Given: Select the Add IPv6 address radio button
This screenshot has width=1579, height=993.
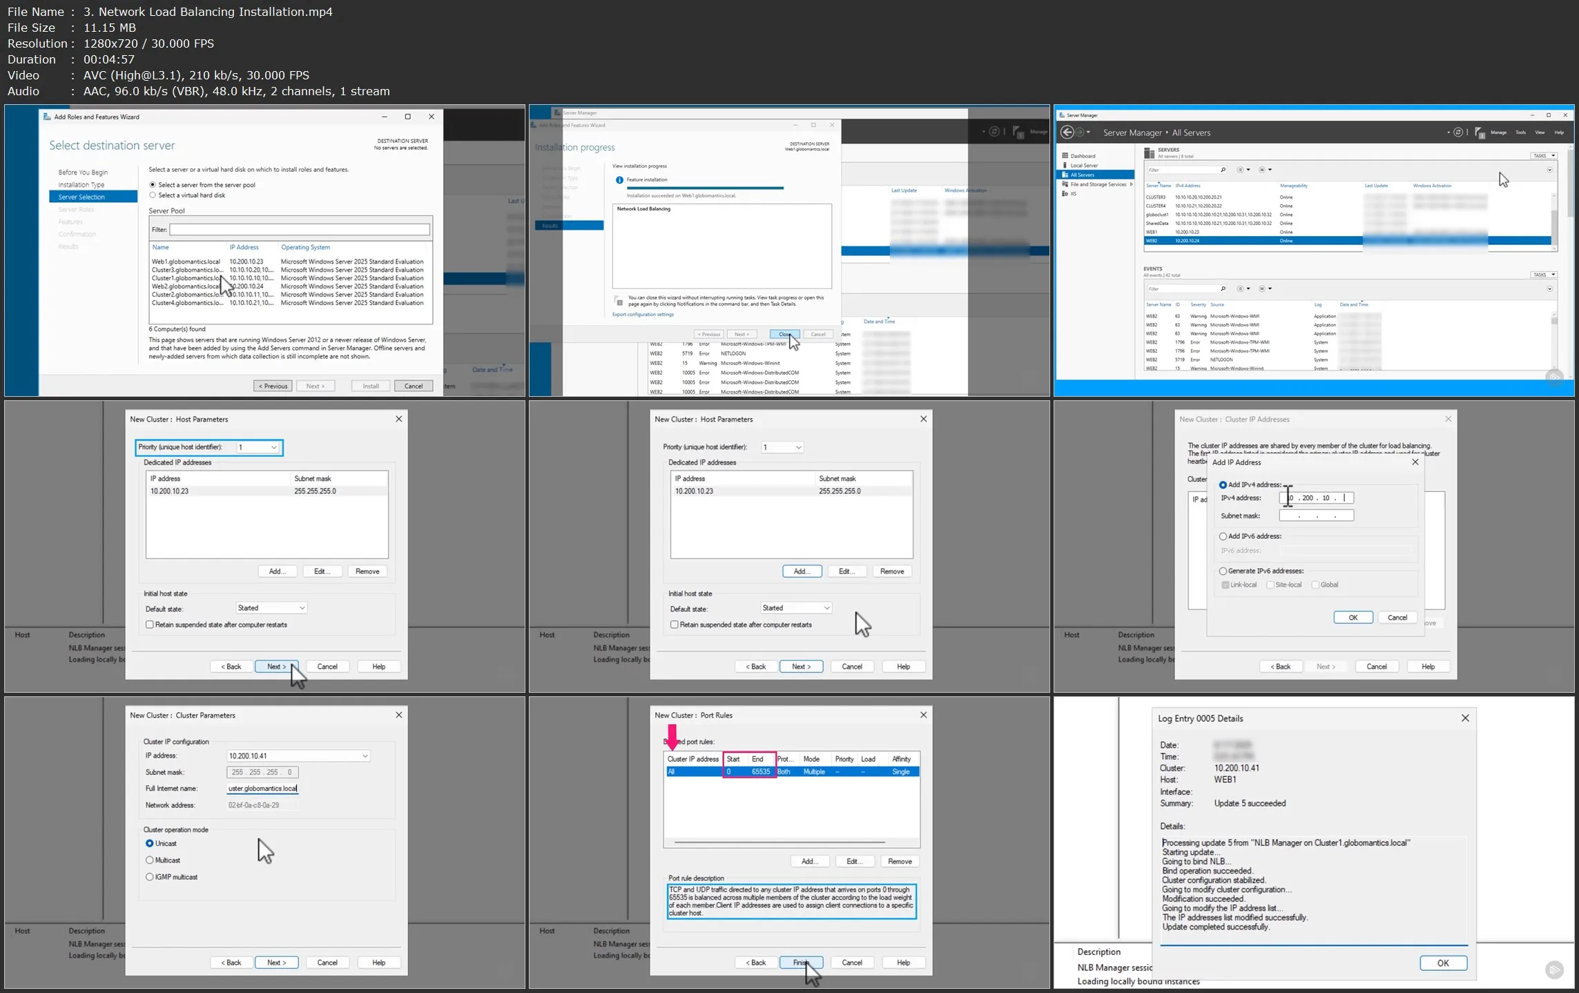Looking at the screenshot, I should click(1223, 536).
